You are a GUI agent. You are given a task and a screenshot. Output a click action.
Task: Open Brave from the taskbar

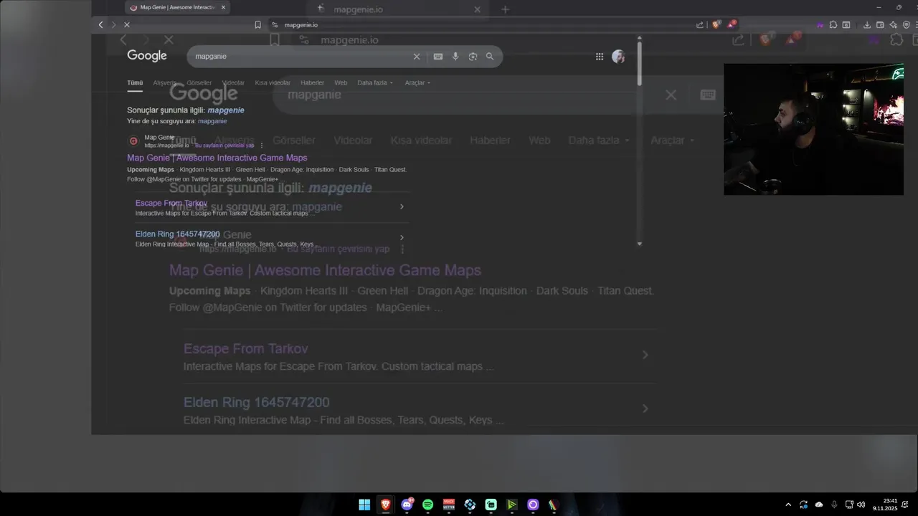click(x=386, y=505)
